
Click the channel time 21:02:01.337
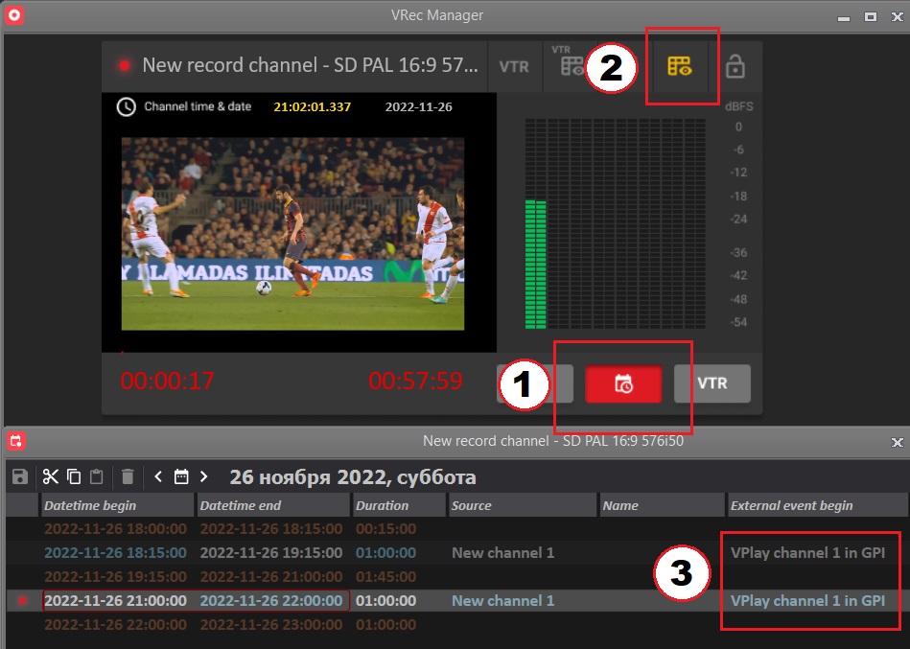313,106
